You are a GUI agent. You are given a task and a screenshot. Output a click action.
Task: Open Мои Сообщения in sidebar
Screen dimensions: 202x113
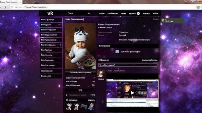[x=51, y=45]
